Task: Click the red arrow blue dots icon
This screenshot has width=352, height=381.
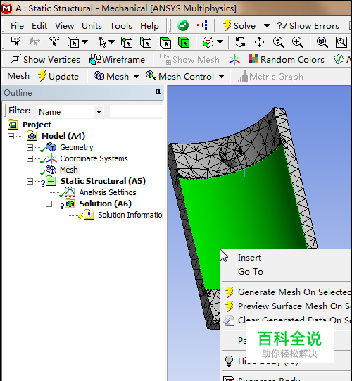Action: click(x=202, y=25)
